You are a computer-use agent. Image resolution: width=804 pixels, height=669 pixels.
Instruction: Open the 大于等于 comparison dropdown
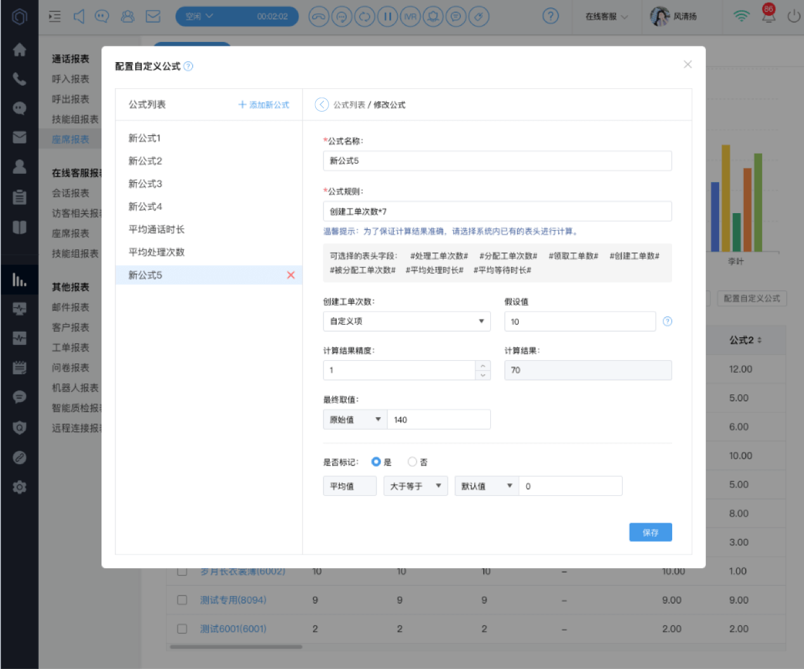tap(415, 486)
